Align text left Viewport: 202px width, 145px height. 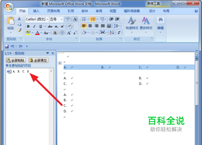(x=84, y=26)
